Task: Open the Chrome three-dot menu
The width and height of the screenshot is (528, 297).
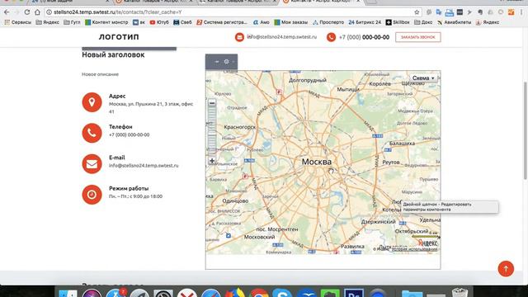Action: click(x=521, y=12)
